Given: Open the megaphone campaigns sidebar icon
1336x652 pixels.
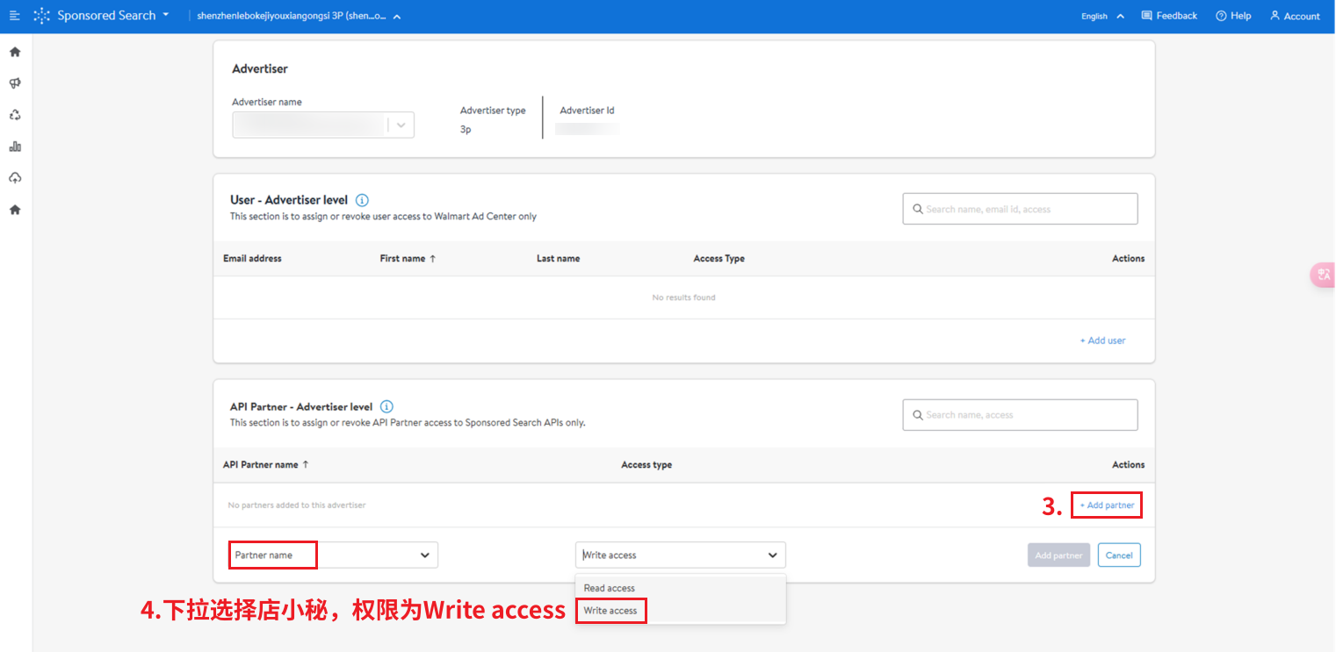Looking at the screenshot, I should (x=15, y=83).
